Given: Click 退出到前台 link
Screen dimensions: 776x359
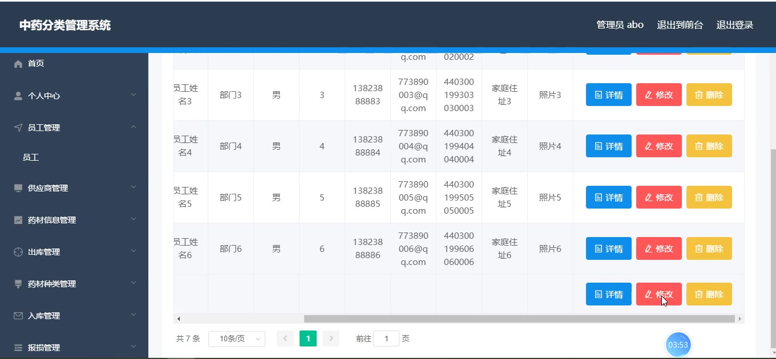Looking at the screenshot, I should click(x=680, y=25).
